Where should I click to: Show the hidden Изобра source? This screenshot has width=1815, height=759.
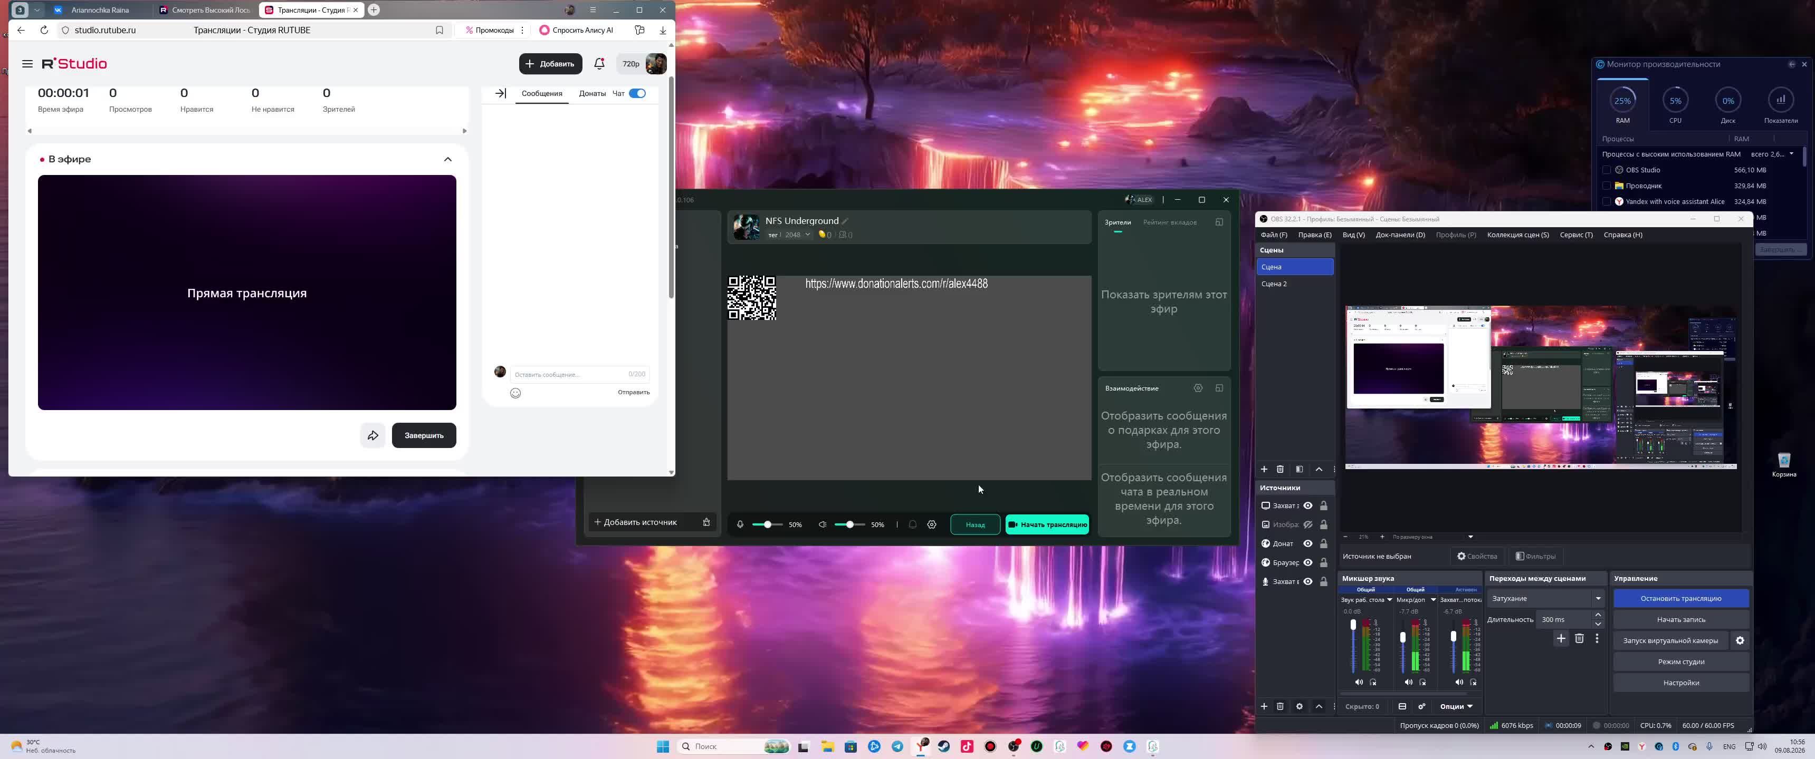coord(1308,524)
